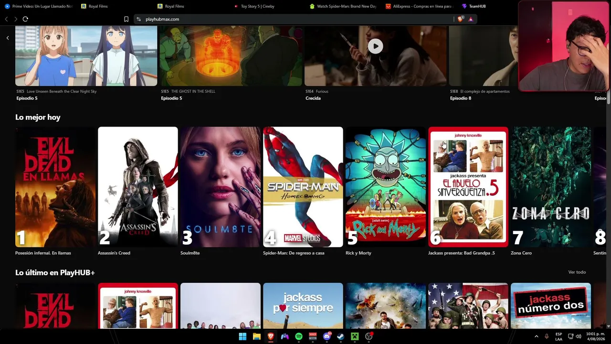Switch to the AliExpress tab
The width and height of the screenshot is (611, 344).
point(419,6)
